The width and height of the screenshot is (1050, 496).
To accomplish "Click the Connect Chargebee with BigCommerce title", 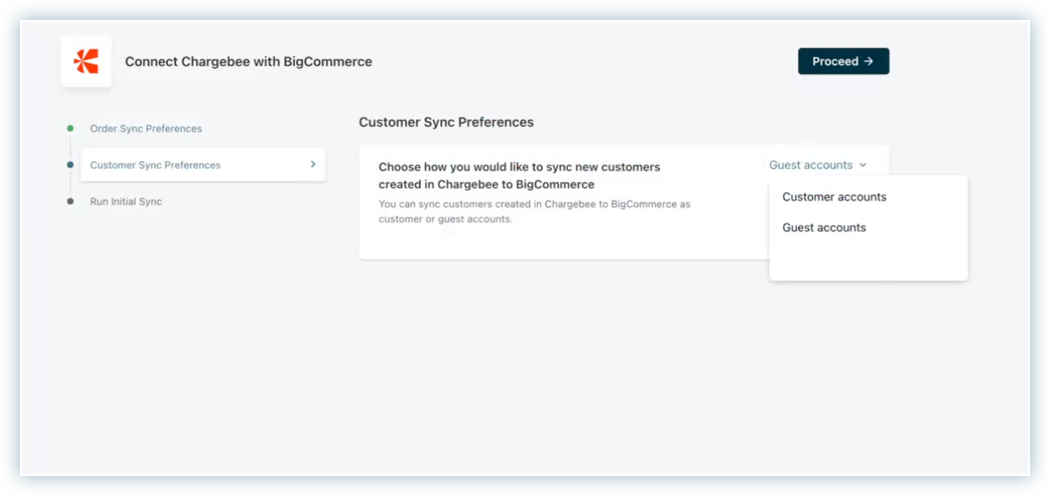I will click(248, 62).
